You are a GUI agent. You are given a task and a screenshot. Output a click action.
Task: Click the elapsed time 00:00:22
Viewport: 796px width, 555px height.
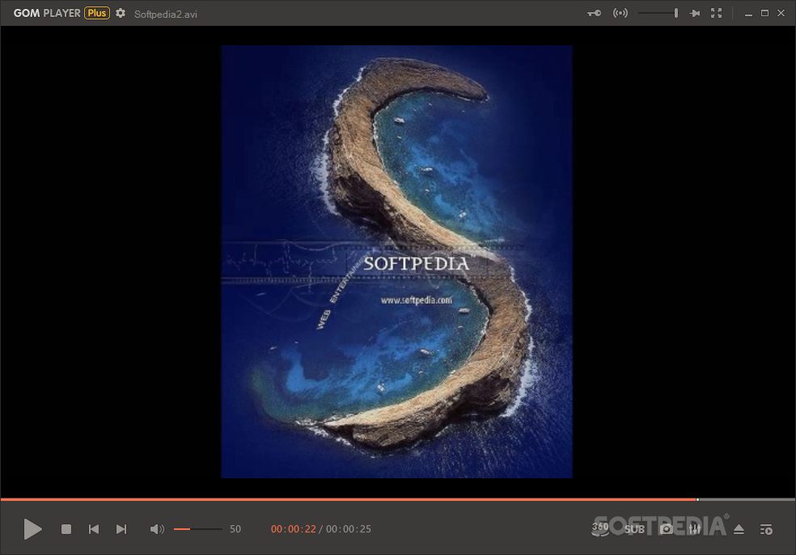(x=294, y=529)
